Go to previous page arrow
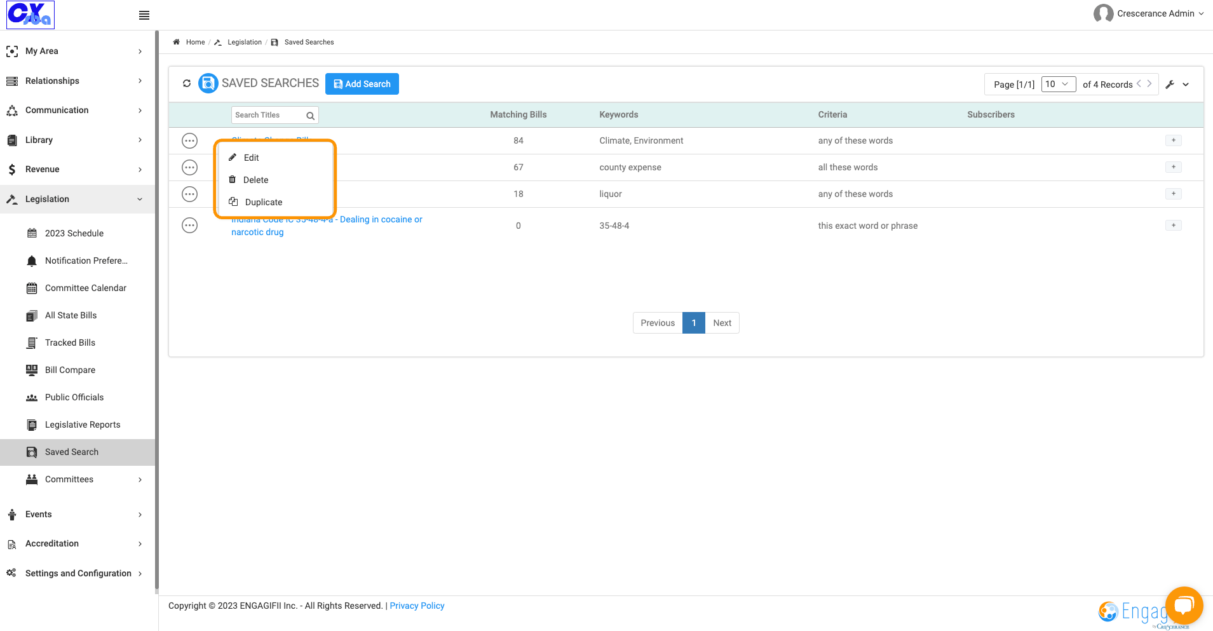Viewport: 1213px width, 631px height. [1139, 84]
